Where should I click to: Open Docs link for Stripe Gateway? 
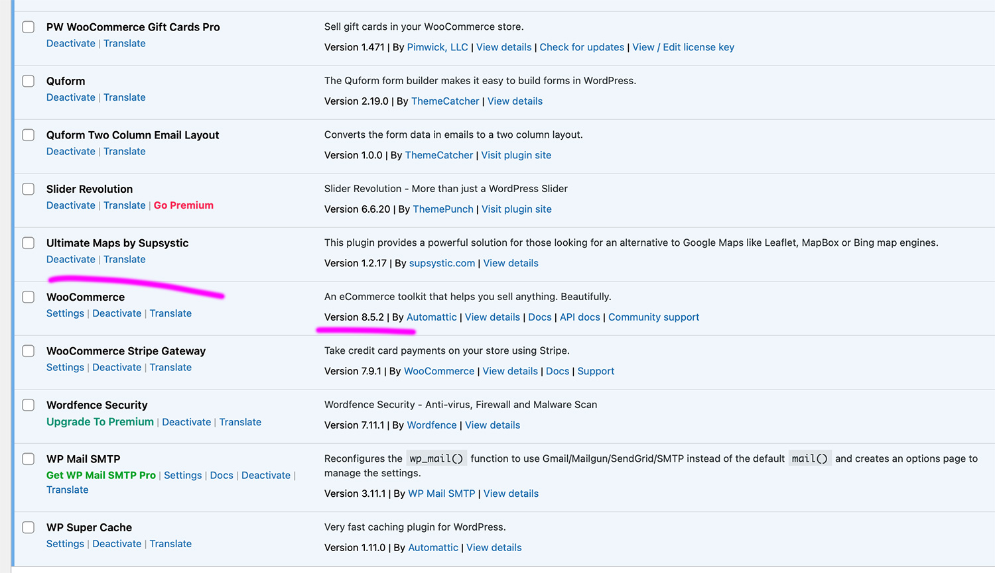click(x=558, y=371)
